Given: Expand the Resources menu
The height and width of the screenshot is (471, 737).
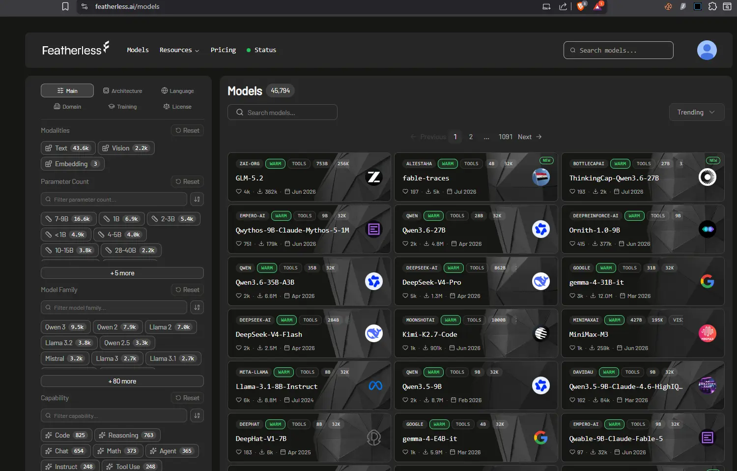Looking at the screenshot, I should point(179,50).
